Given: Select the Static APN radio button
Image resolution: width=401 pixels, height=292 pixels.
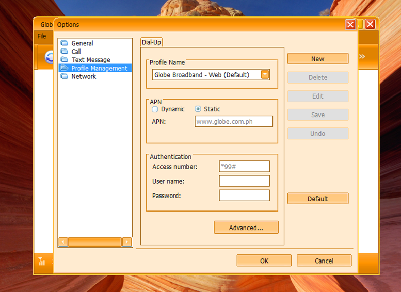Looking at the screenshot, I should (198, 109).
